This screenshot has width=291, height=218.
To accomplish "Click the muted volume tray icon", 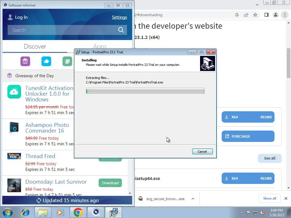I will pyautogui.click(x=262, y=213).
